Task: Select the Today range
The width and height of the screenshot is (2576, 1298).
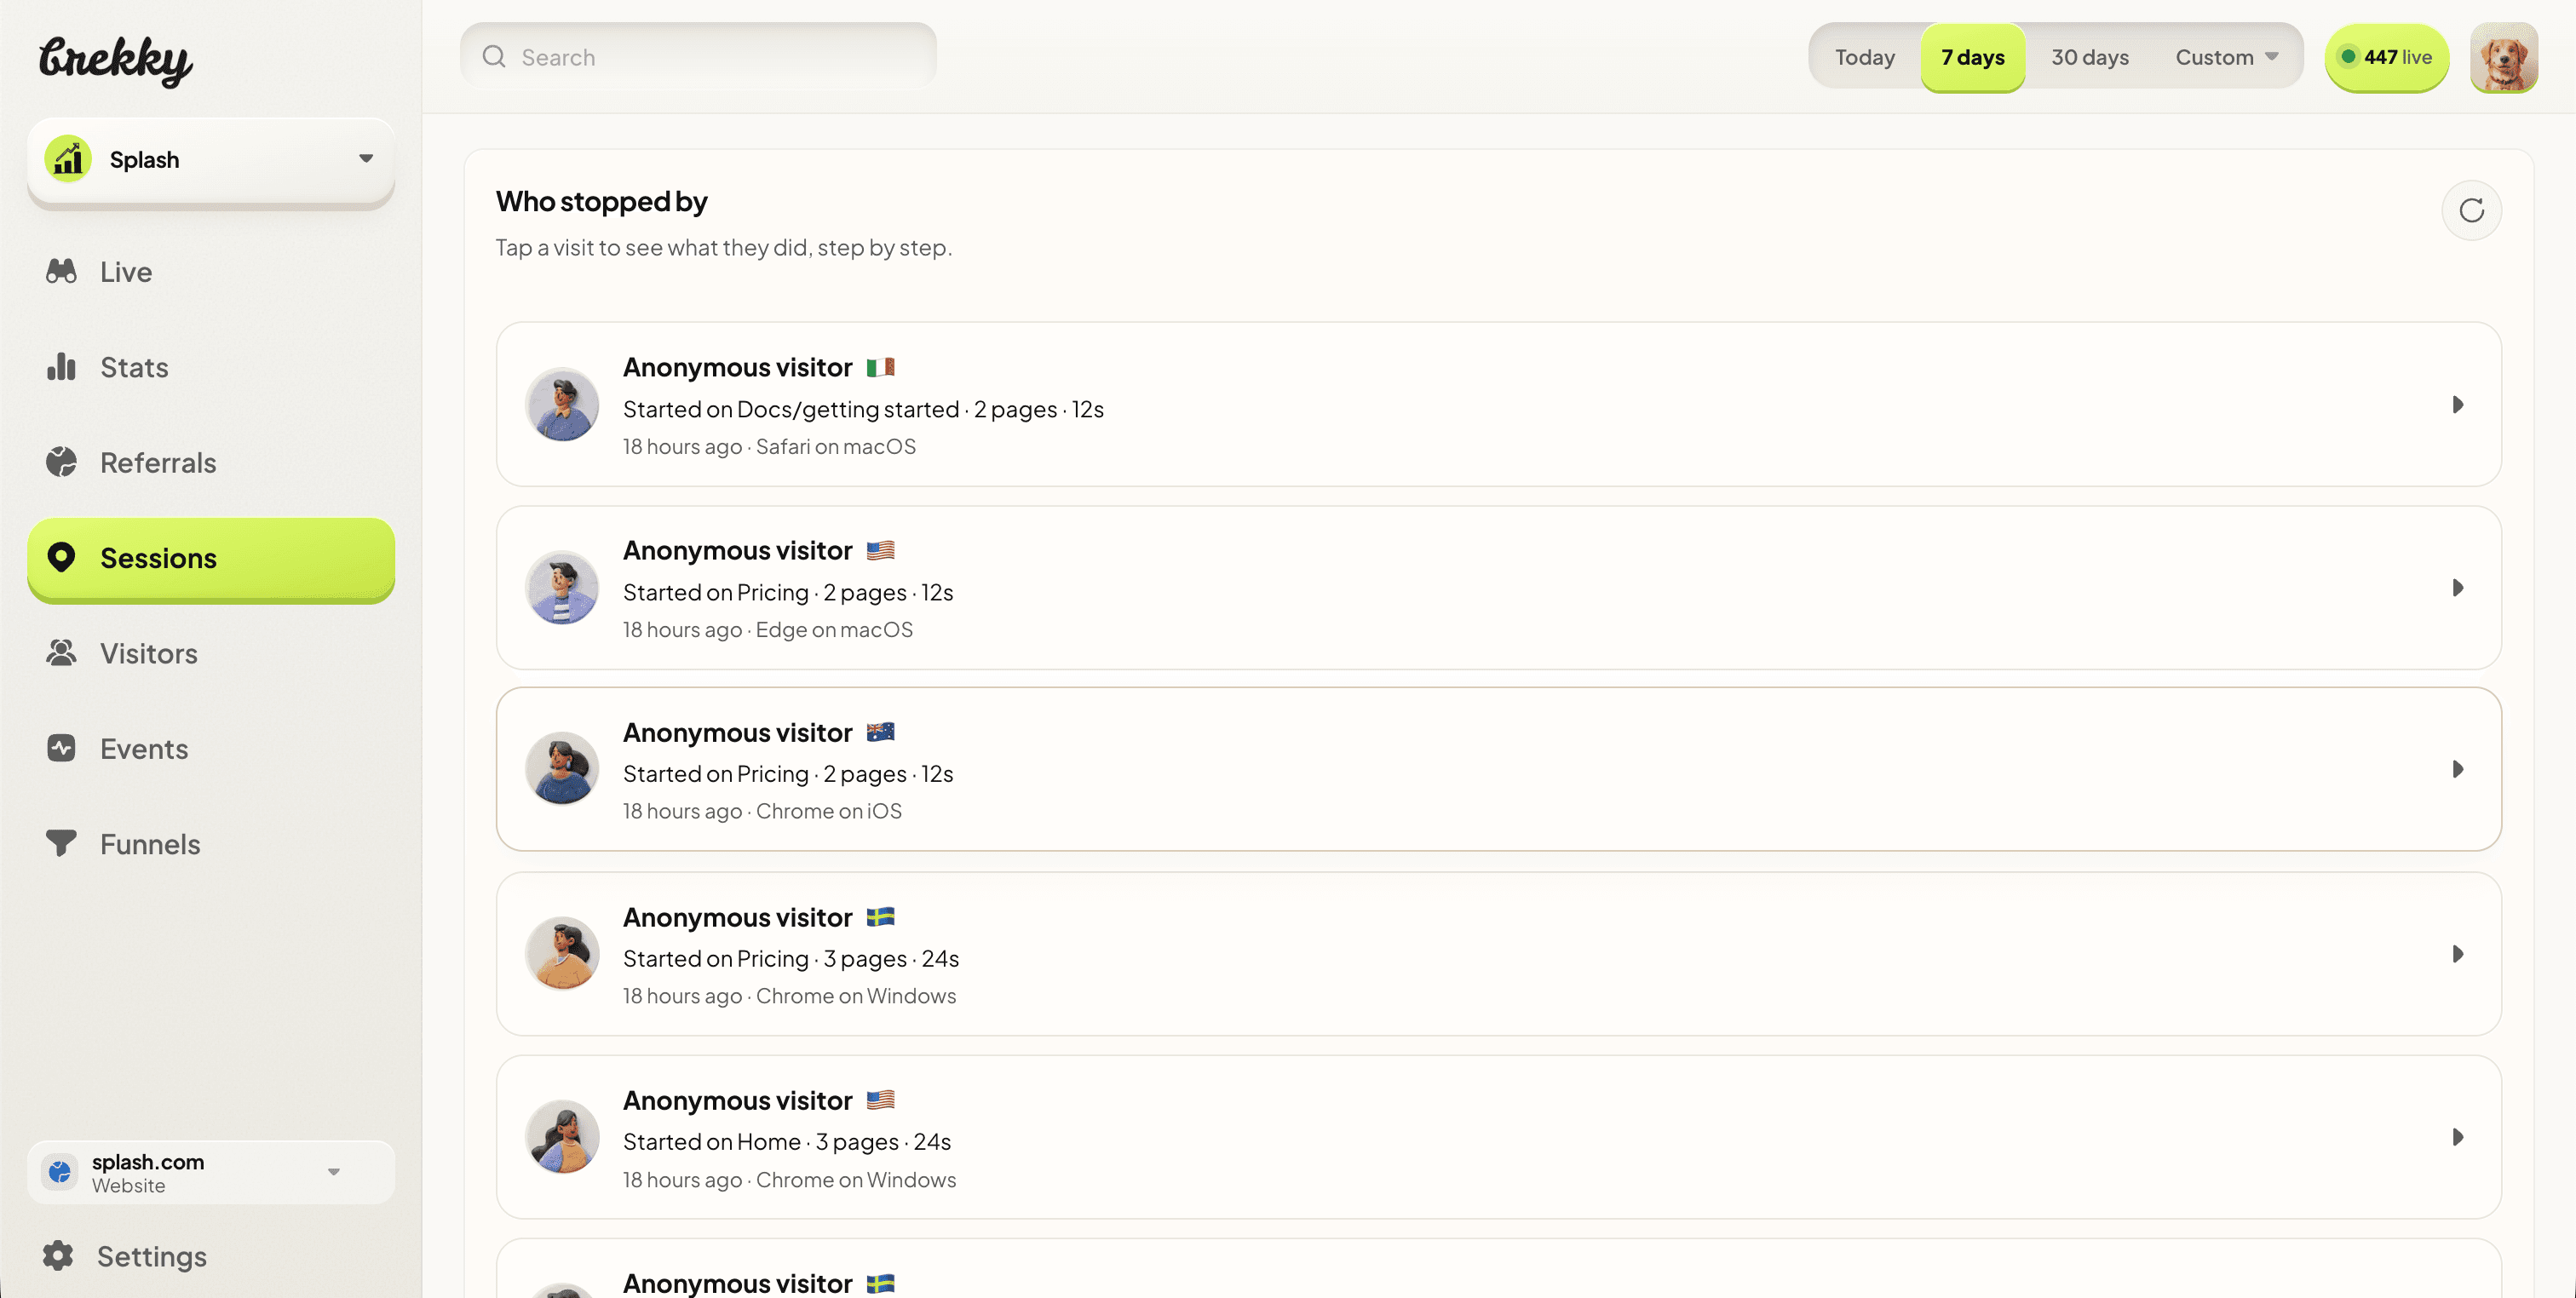Action: (1865, 57)
